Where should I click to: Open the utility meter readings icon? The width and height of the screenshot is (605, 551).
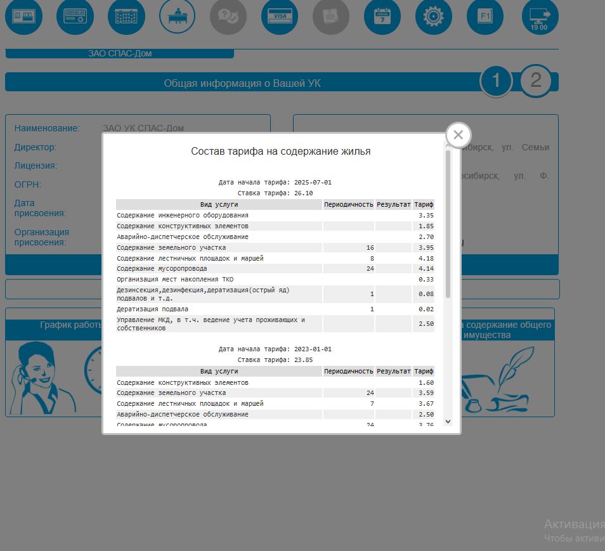coord(75,16)
